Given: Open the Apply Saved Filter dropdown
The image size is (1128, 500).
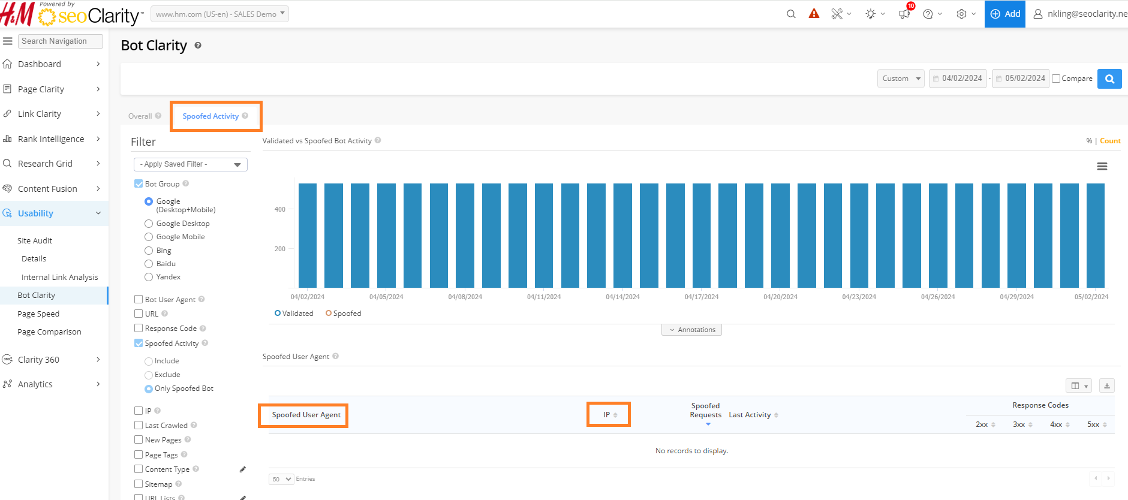Looking at the screenshot, I should [190, 164].
